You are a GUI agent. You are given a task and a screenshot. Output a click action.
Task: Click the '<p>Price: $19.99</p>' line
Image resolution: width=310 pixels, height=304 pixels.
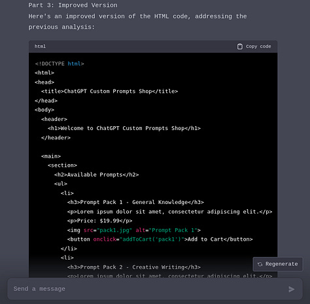click(99, 221)
